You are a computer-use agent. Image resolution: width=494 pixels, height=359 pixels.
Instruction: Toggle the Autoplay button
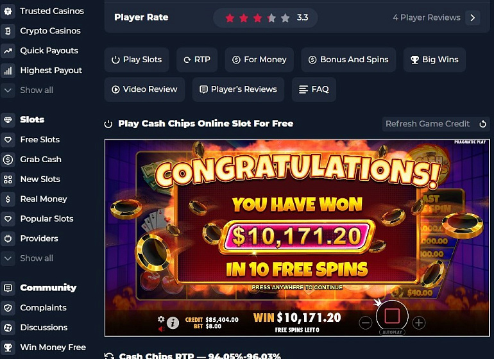392,332
